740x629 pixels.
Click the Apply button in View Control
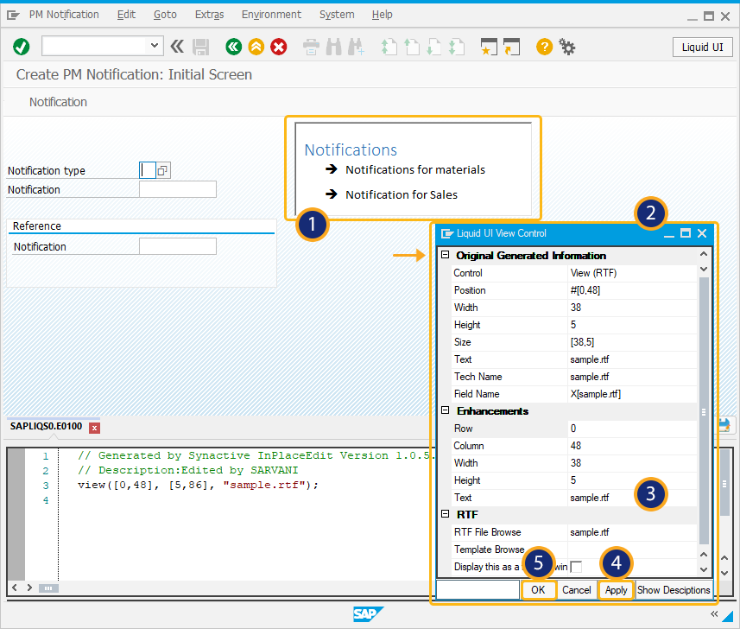click(616, 590)
